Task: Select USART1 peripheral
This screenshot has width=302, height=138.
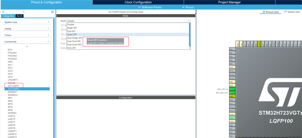Action: tap(12, 131)
